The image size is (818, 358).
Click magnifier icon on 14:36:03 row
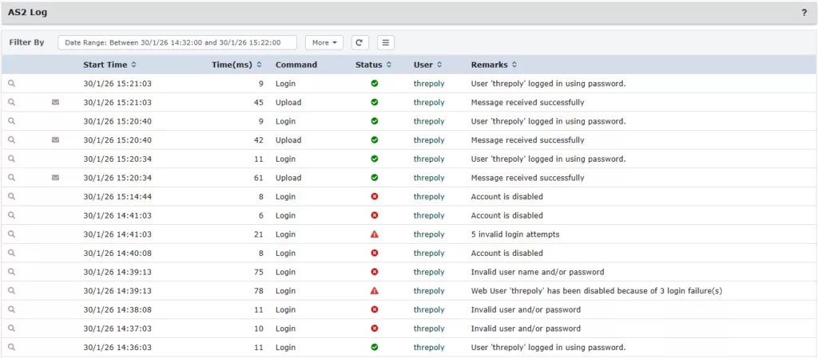[x=11, y=347]
